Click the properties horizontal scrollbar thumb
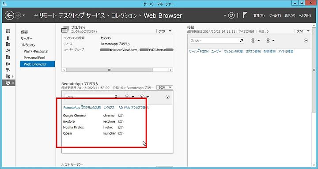The height and width of the screenshot is (169, 318). point(109,70)
